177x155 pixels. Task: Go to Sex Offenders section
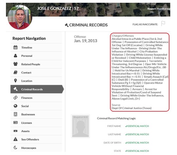(36, 139)
